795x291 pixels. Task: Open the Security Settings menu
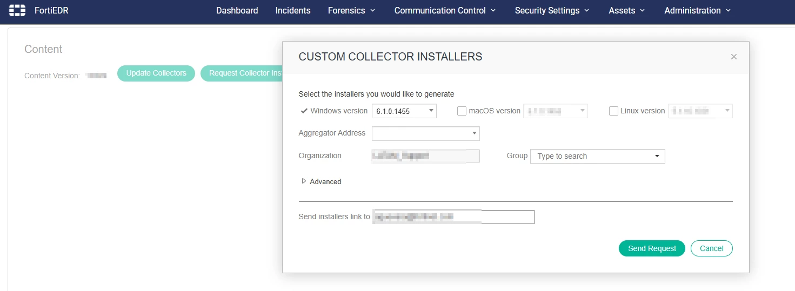(x=552, y=10)
